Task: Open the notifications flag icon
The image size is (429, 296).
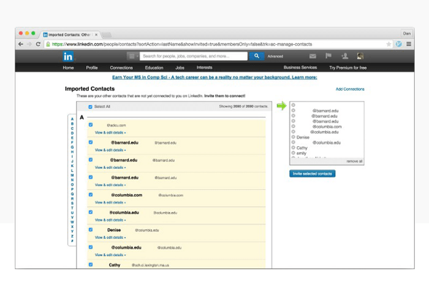Action: click(328, 56)
